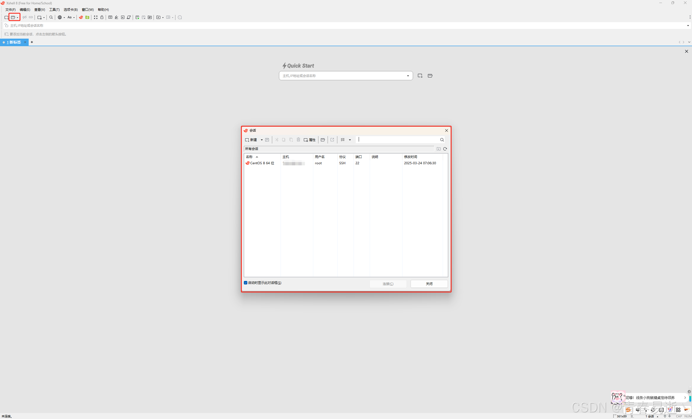Sort sessions by 名称 column header
The width and height of the screenshot is (692, 419).
click(x=249, y=157)
